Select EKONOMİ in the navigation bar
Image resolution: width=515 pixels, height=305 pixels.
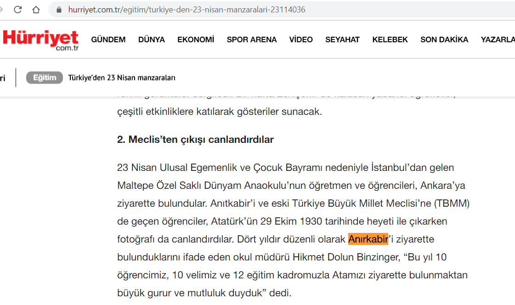click(x=196, y=40)
